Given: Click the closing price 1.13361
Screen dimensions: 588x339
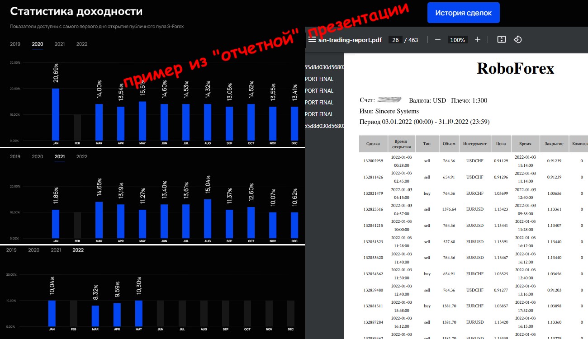Looking at the screenshot, I should tap(554, 209).
